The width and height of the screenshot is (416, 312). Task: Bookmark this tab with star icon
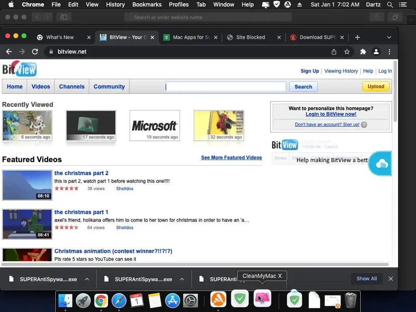(347, 52)
